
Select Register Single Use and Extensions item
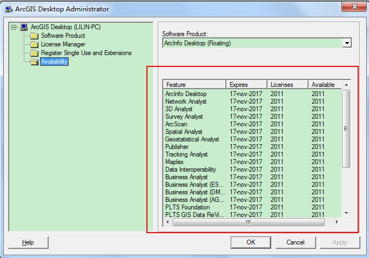(86, 53)
